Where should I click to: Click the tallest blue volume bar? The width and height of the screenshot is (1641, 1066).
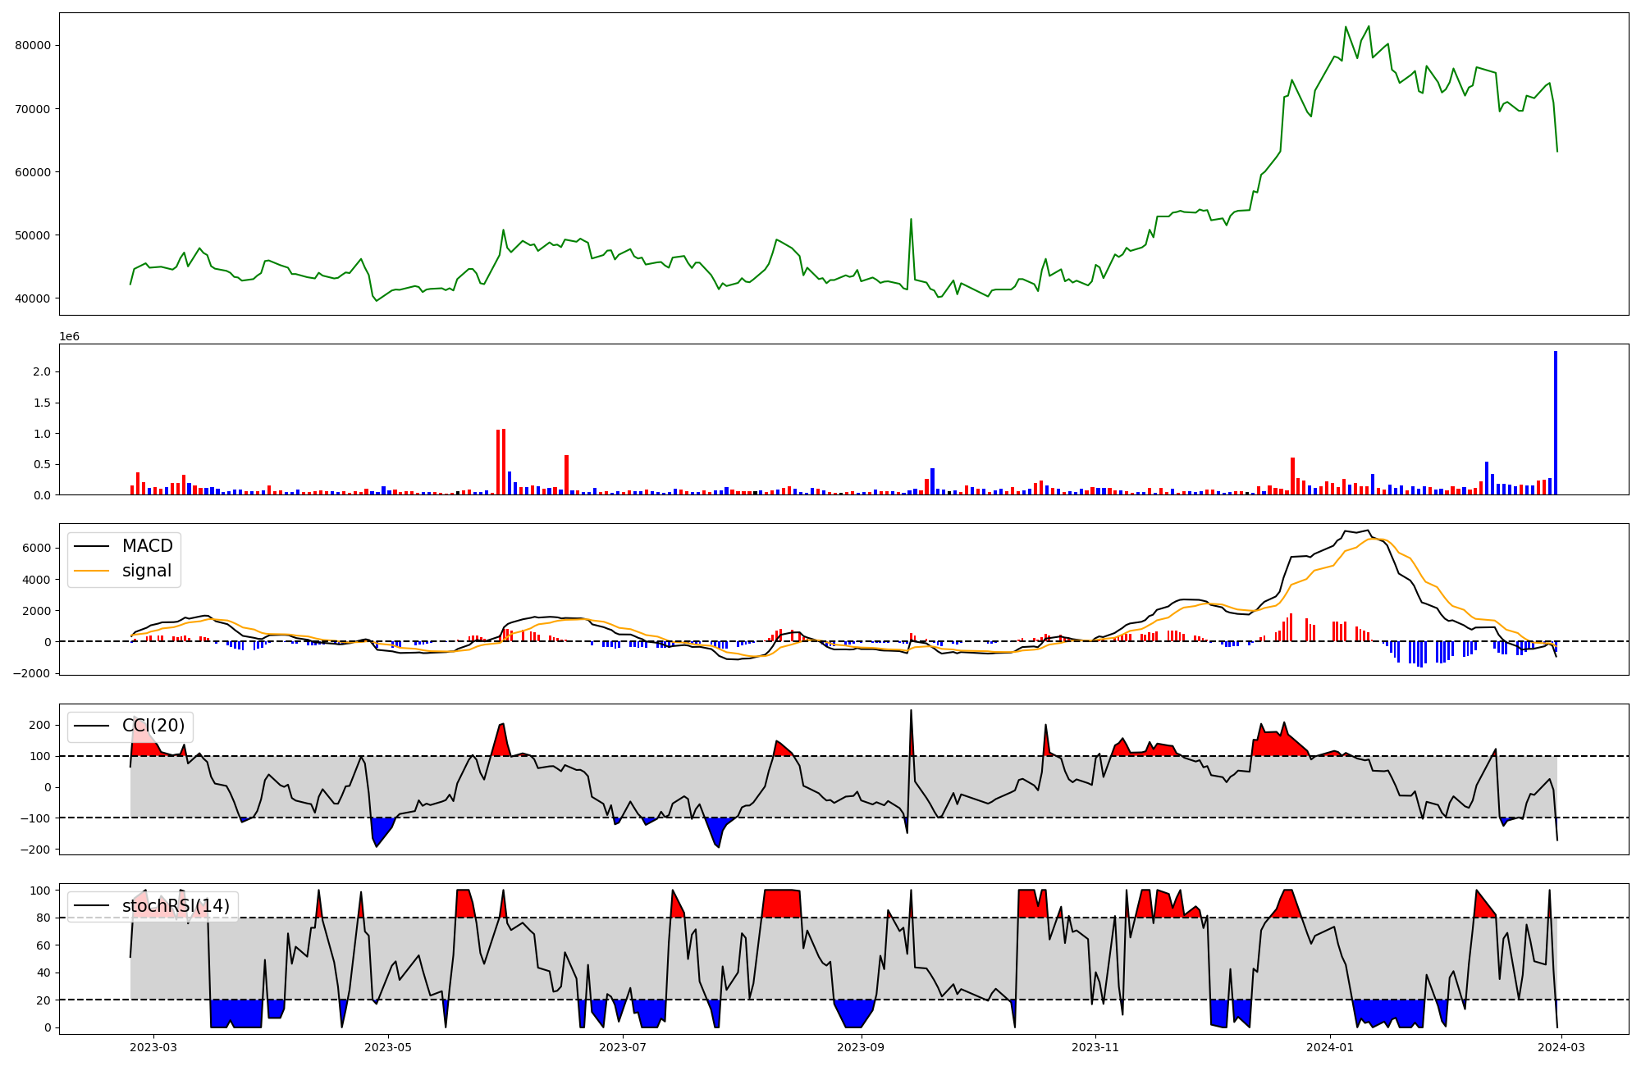pyautogui.click(x=1555, y=422)
